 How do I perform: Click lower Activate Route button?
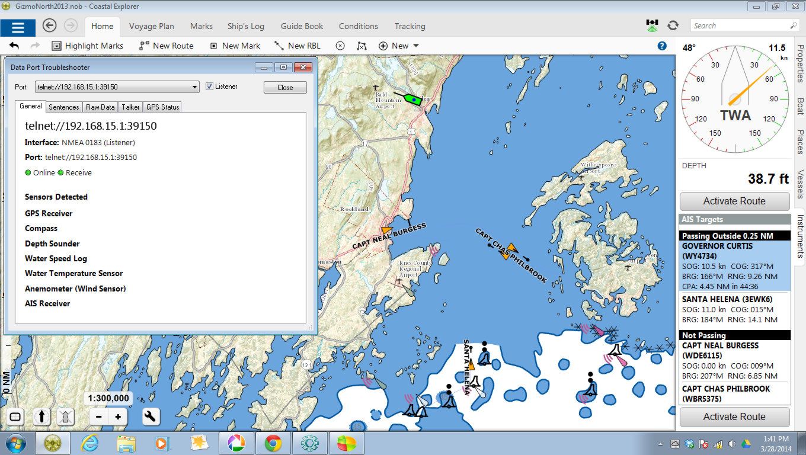[x=734, y=416]
